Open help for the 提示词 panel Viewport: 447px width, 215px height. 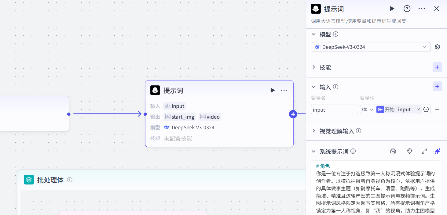click(x=407, y=9)
